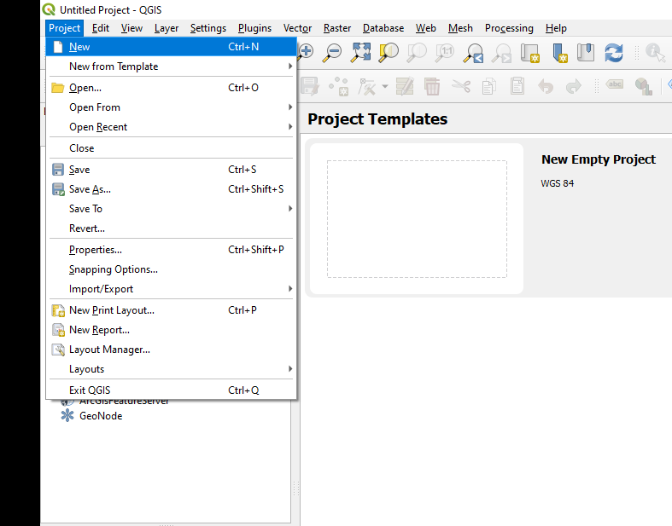Click the Redo arrow icon

pyautogui.click(x=574, y=86)
